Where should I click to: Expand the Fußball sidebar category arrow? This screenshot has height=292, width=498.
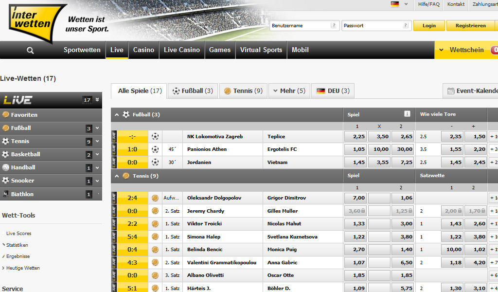point(97,128)
